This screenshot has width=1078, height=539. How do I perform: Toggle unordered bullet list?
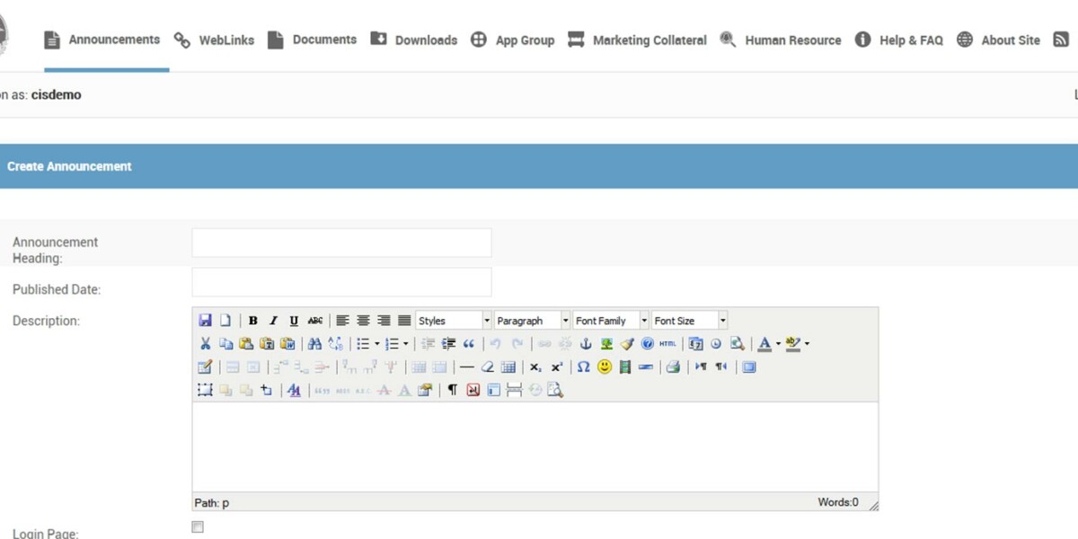click(364, 343)
